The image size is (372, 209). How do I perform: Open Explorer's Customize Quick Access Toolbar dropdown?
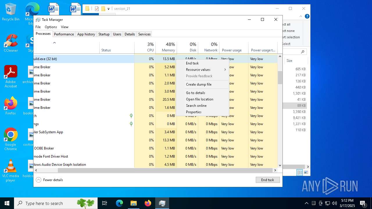[108, 9]
